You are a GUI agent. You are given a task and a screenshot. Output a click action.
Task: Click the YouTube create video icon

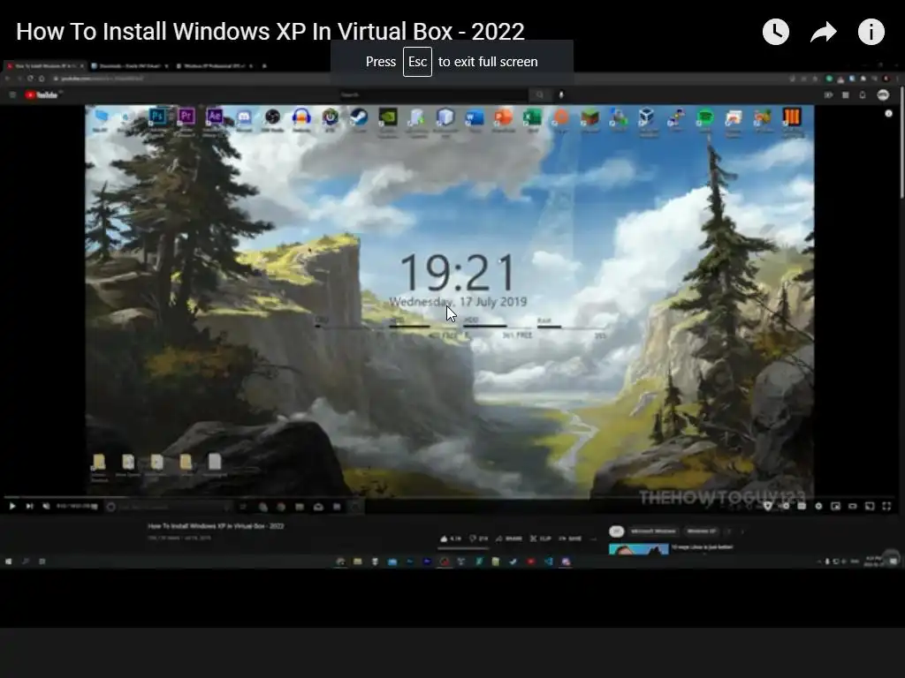click(828, 95)
